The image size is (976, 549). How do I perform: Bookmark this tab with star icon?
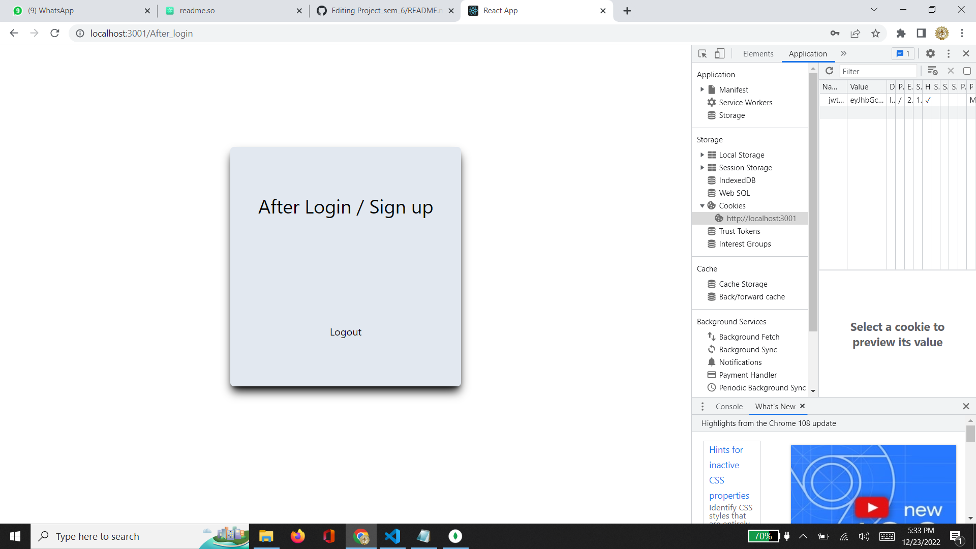[875, 34]
